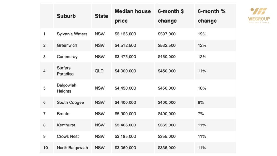Click the Suburb column header

point(66,16)
